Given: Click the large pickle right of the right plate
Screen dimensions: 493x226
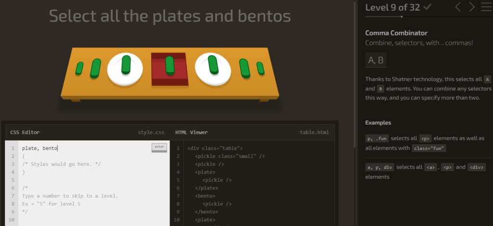Looking at the screenshot, I should [245, 68].
